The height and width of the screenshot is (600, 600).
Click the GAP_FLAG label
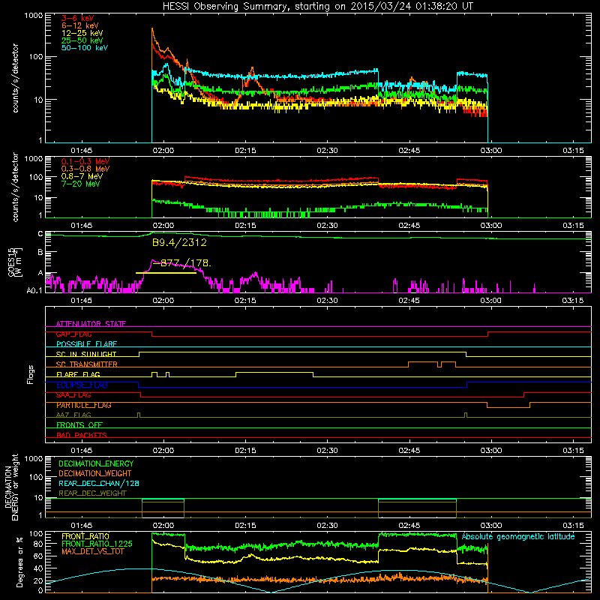tap(73, 334)
